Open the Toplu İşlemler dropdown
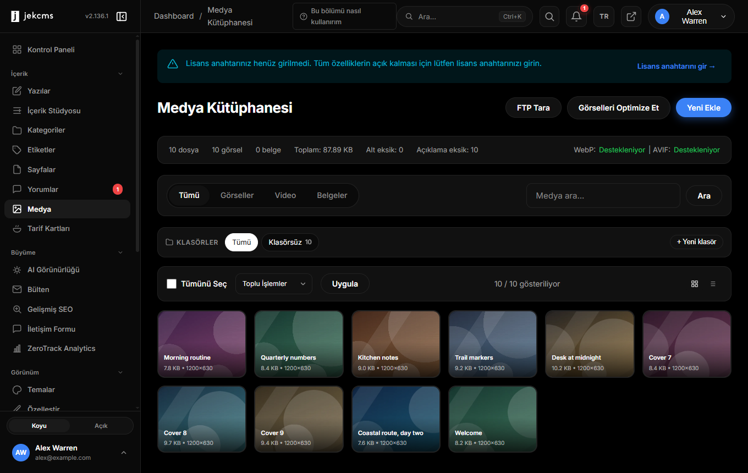Screen dimensions: 748x473 coord(274,284)
